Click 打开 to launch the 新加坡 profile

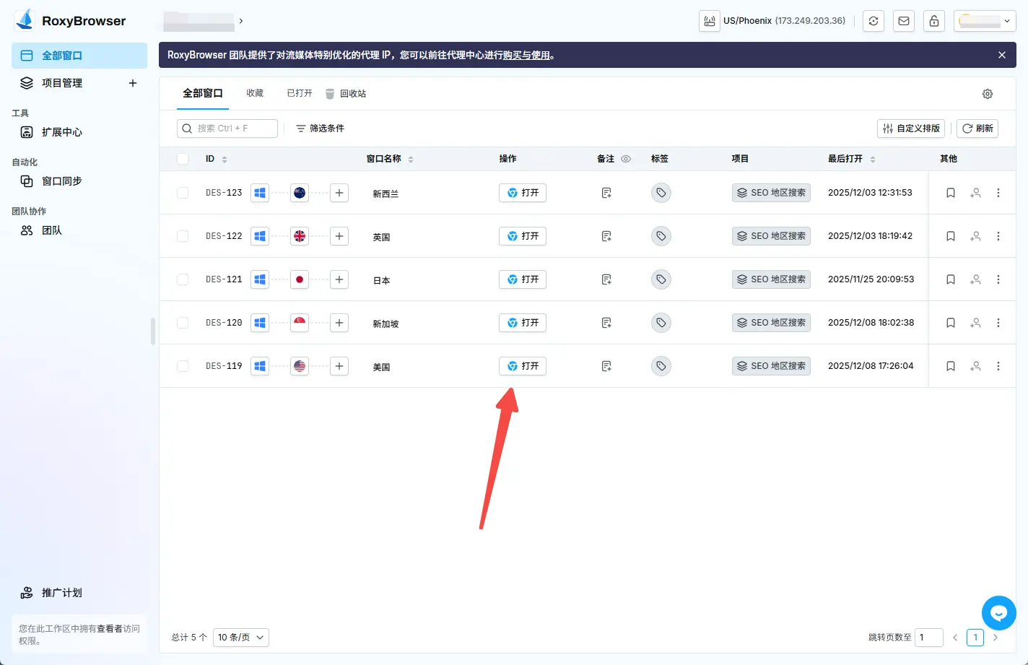522,323
